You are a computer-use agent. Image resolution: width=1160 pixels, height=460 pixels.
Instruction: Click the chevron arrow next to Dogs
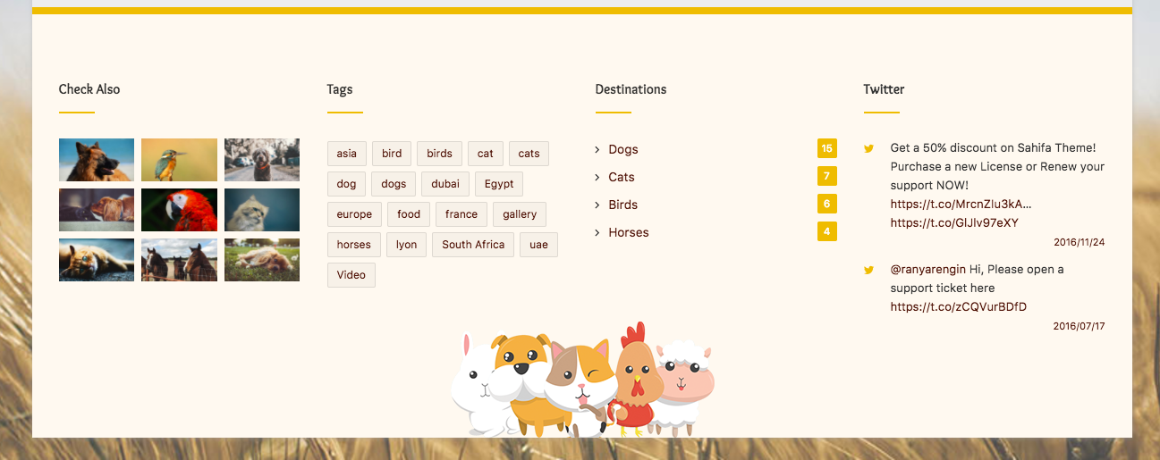tap(597, 150)
